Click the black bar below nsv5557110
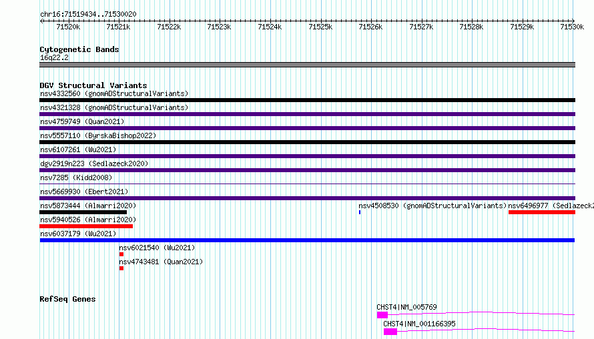Image resolution: width=594 pixels, height=339 pixels. [x=307, y=142]
